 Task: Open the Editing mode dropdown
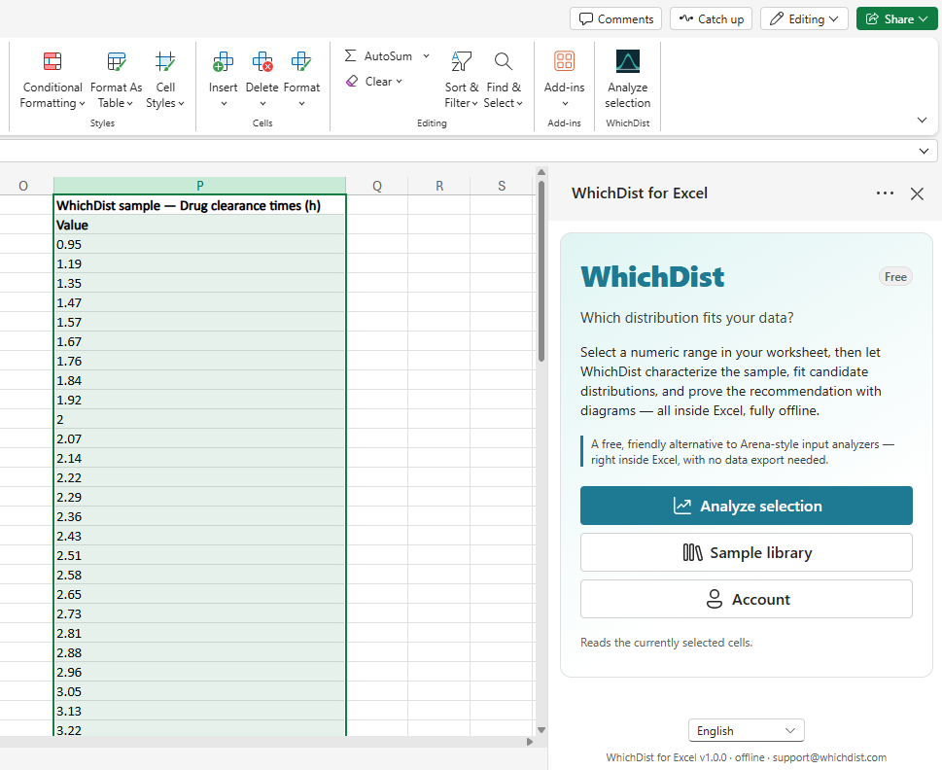804,18
